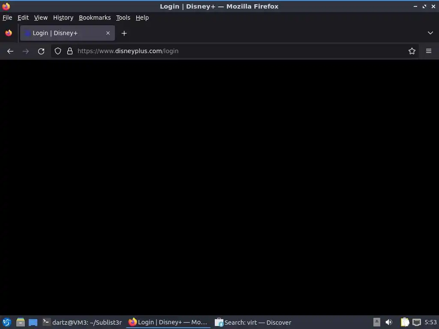The height and width of the screenshot is (329, 439).
Task: Open the volume speaker tray icon
Action: click(389, 322)
